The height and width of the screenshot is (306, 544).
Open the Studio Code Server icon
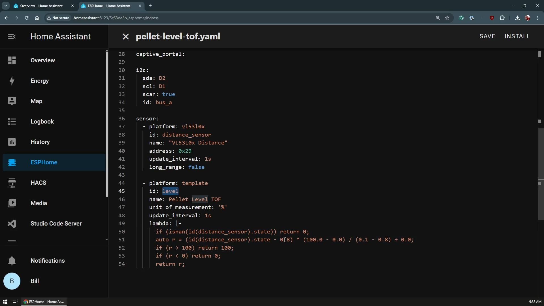click(x=12, y=224)
